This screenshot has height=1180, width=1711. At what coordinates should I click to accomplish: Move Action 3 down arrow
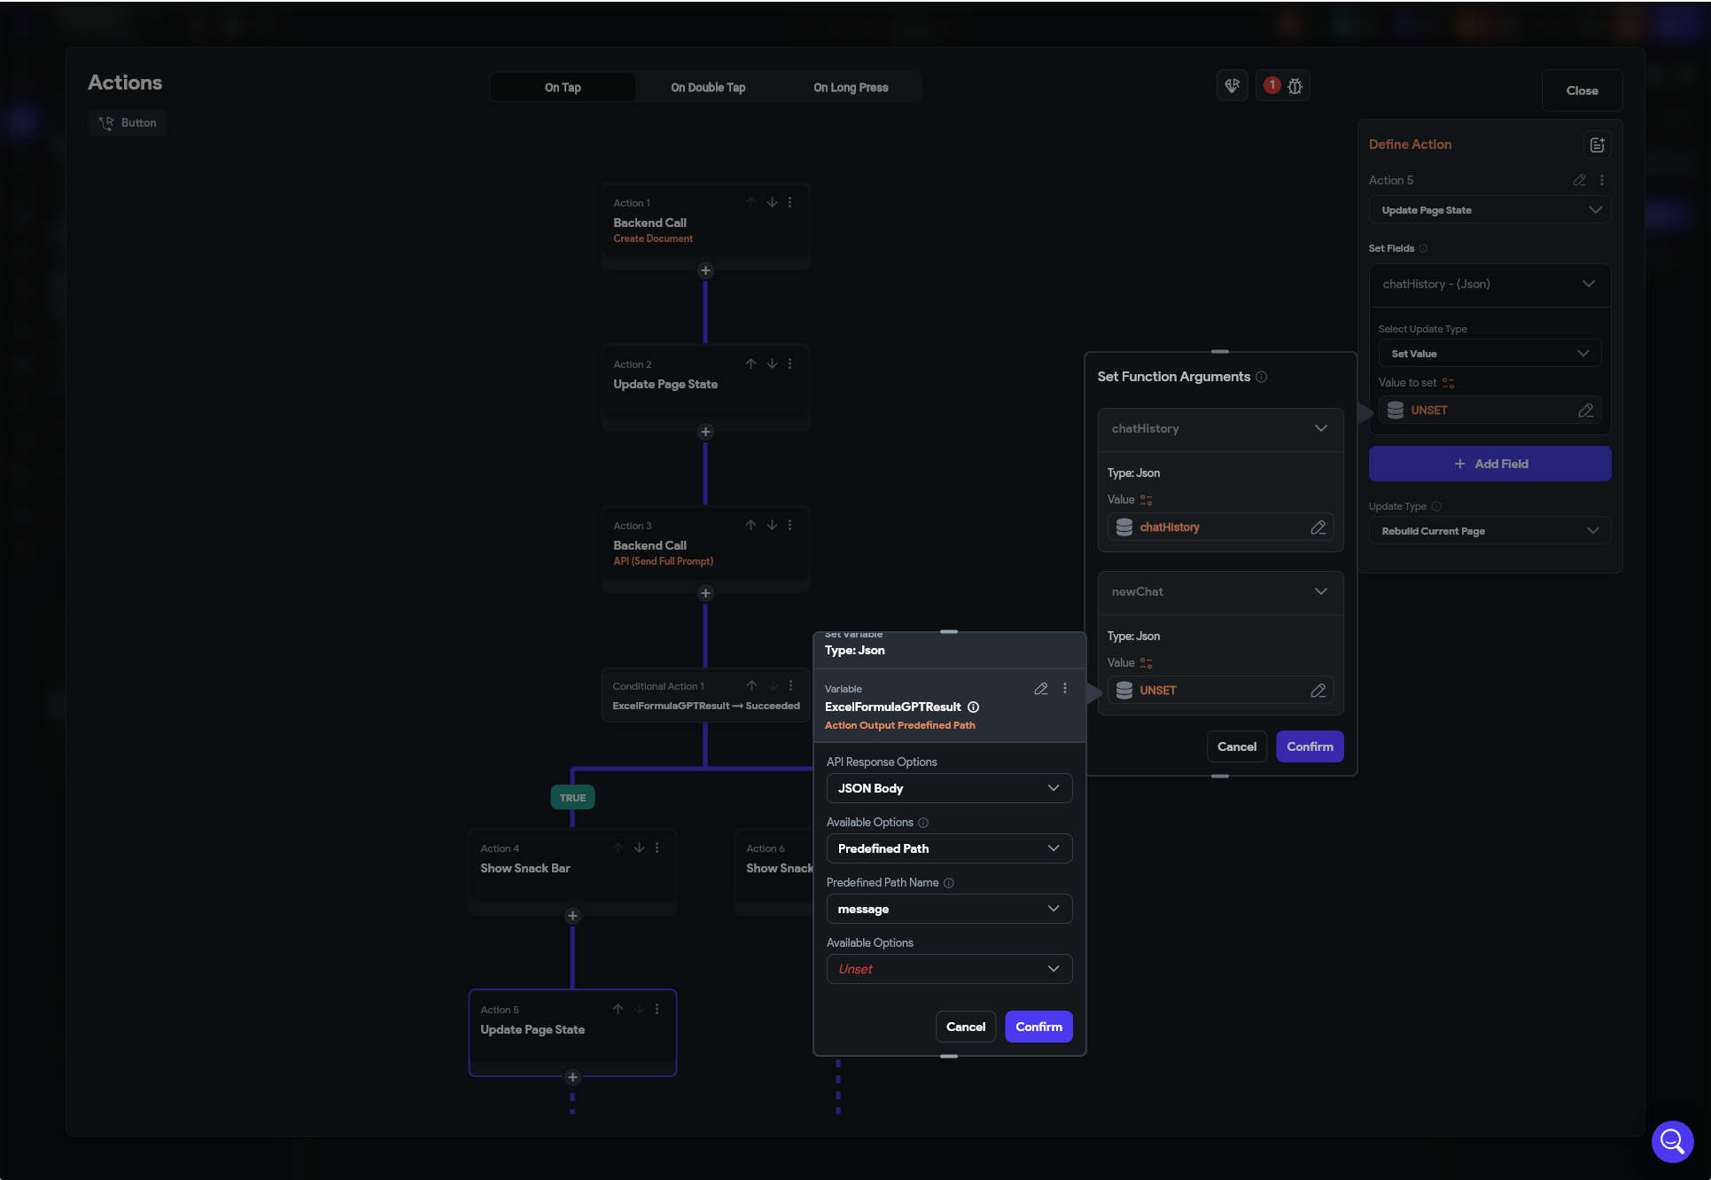772,526
